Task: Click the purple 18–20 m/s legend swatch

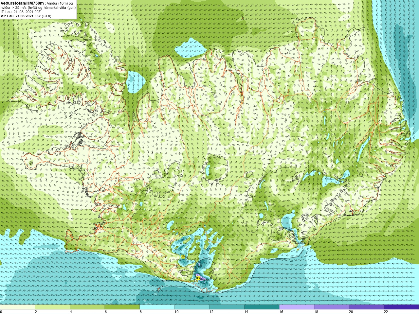Action: click(x=332, y=307)
